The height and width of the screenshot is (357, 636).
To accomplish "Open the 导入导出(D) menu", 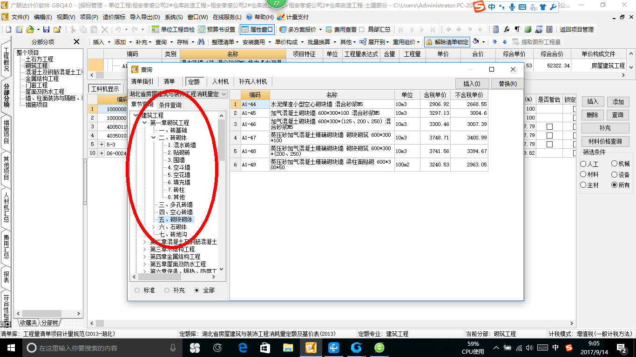I will tap(144, 17).
